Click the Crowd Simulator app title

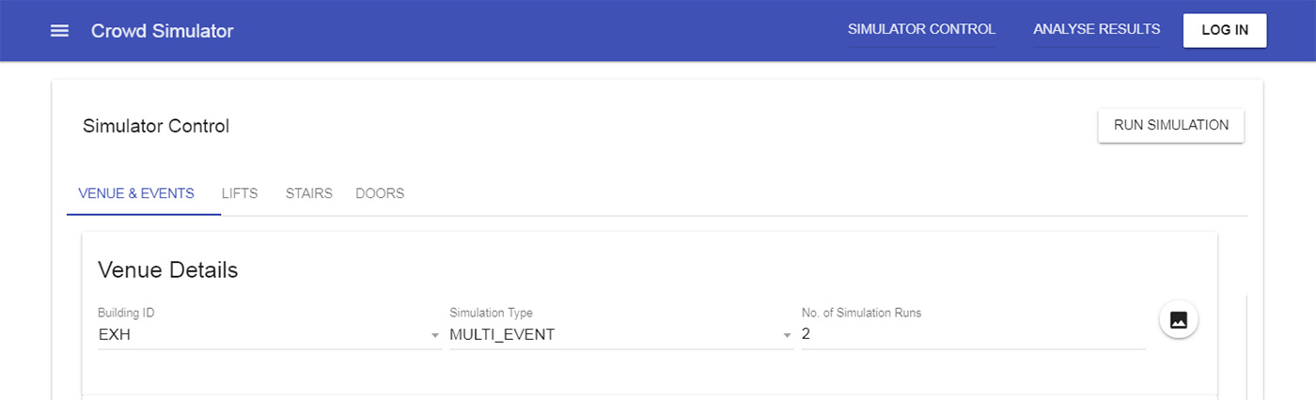tap(162, 31)
